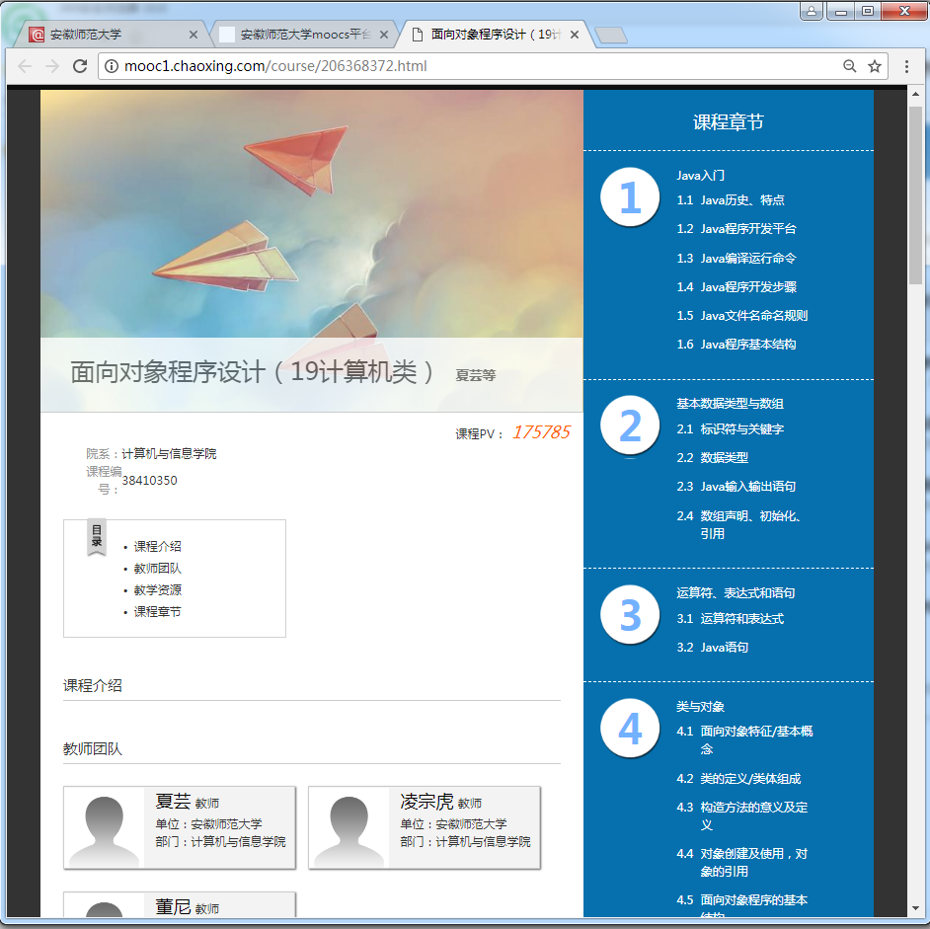Viewport: 930px width, 929px height.
Task: Bookmark this page using star icon
Action: 874,66
